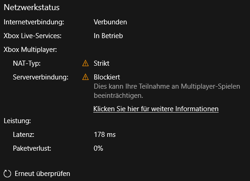
Task: Click Erneut überprüfen to recheck network
Action: 42,174
